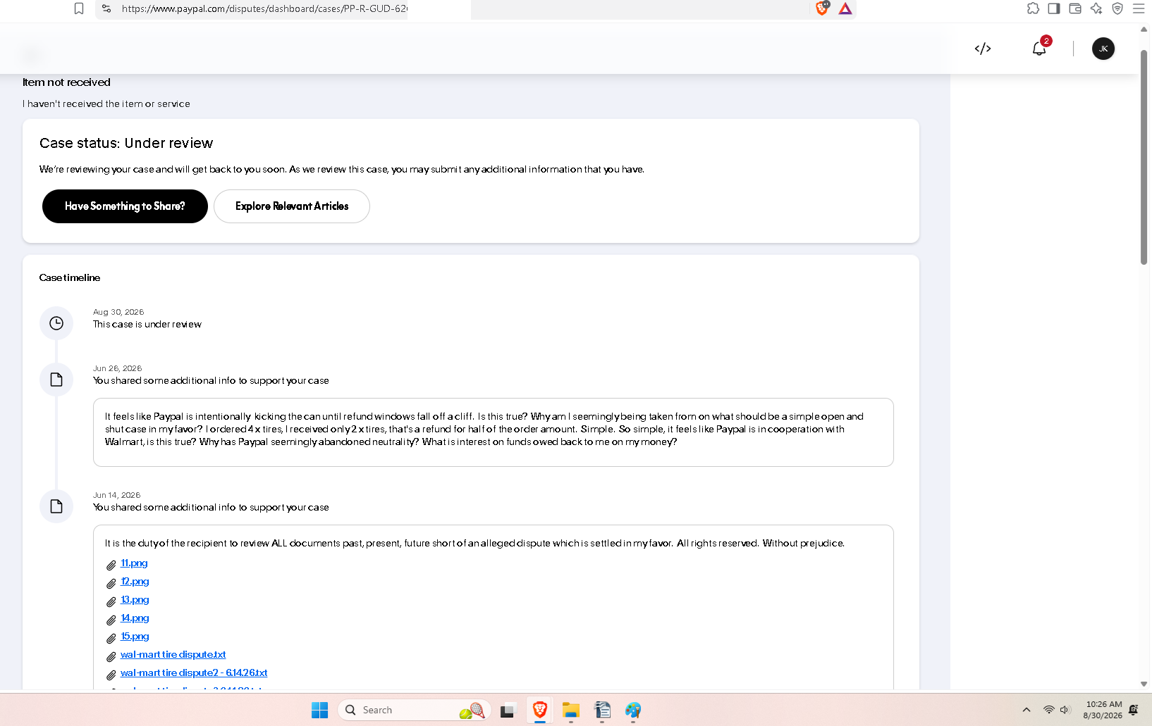Open wal-mart tire dispute.txt attachment
The width and height of the screenshot is (1152, 726).
[x=173, y=655]
